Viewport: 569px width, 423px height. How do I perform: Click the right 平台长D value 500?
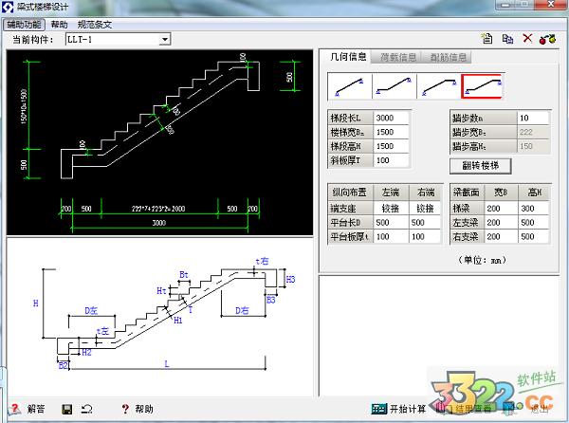pyautogui.click(x=425, y=222)
